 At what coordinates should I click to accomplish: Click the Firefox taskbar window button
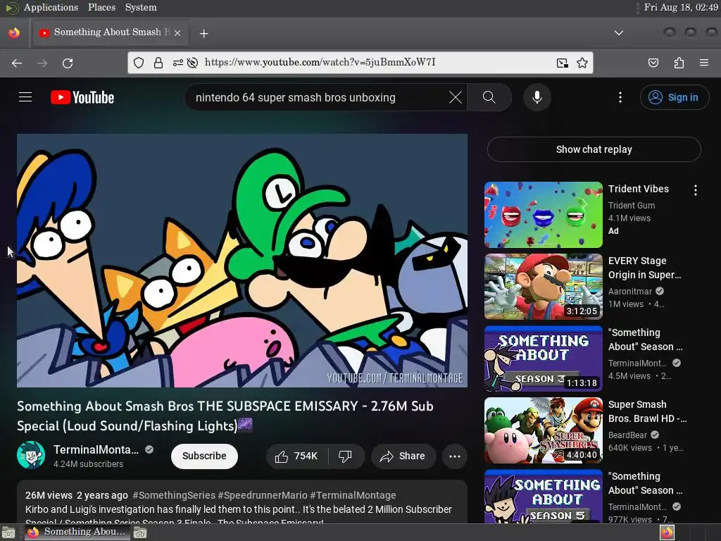coord(77,533)
